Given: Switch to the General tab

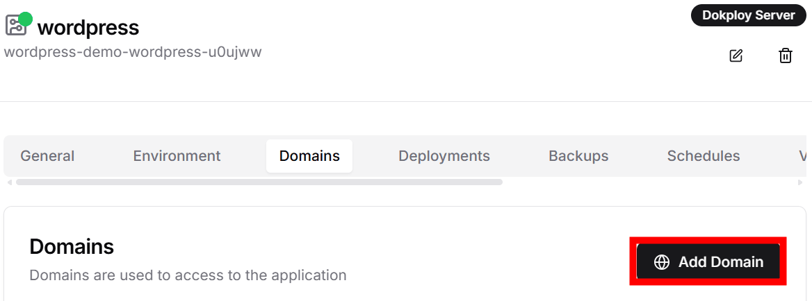Looking at the screenshot, I should (47, 156).
